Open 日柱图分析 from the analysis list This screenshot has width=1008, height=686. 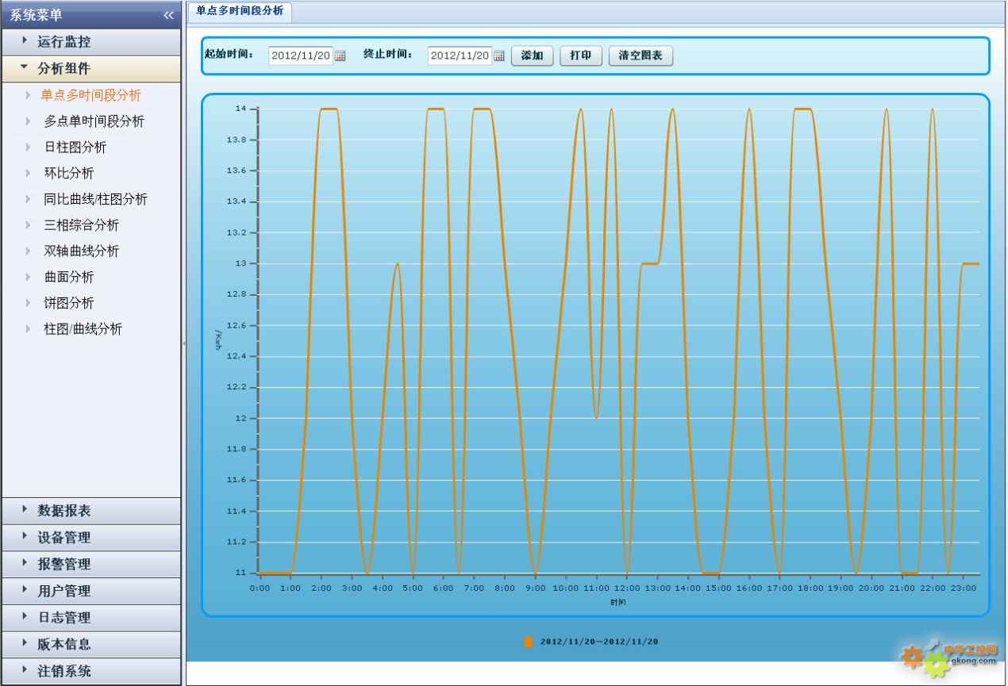coord(75,148)
